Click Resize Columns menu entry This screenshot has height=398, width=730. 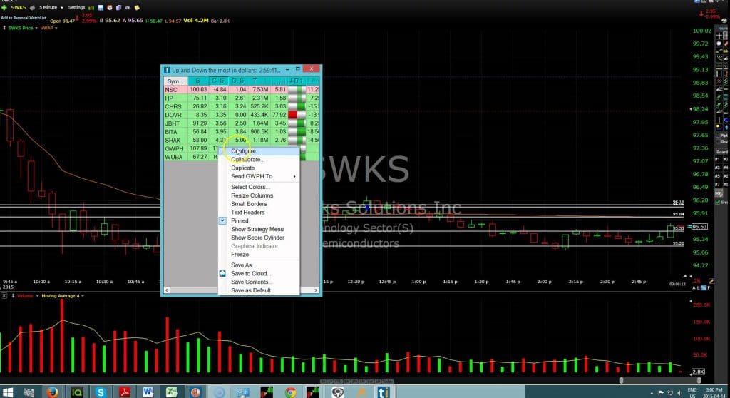point(259,195)
